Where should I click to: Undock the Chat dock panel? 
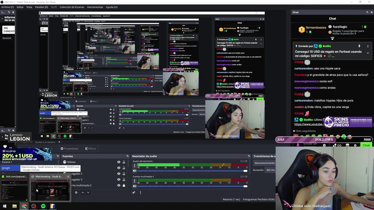tap(367, 12)
